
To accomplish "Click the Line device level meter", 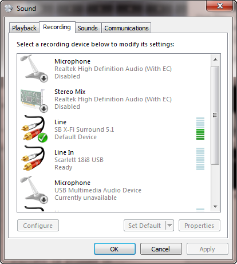I will pos(200,128).
